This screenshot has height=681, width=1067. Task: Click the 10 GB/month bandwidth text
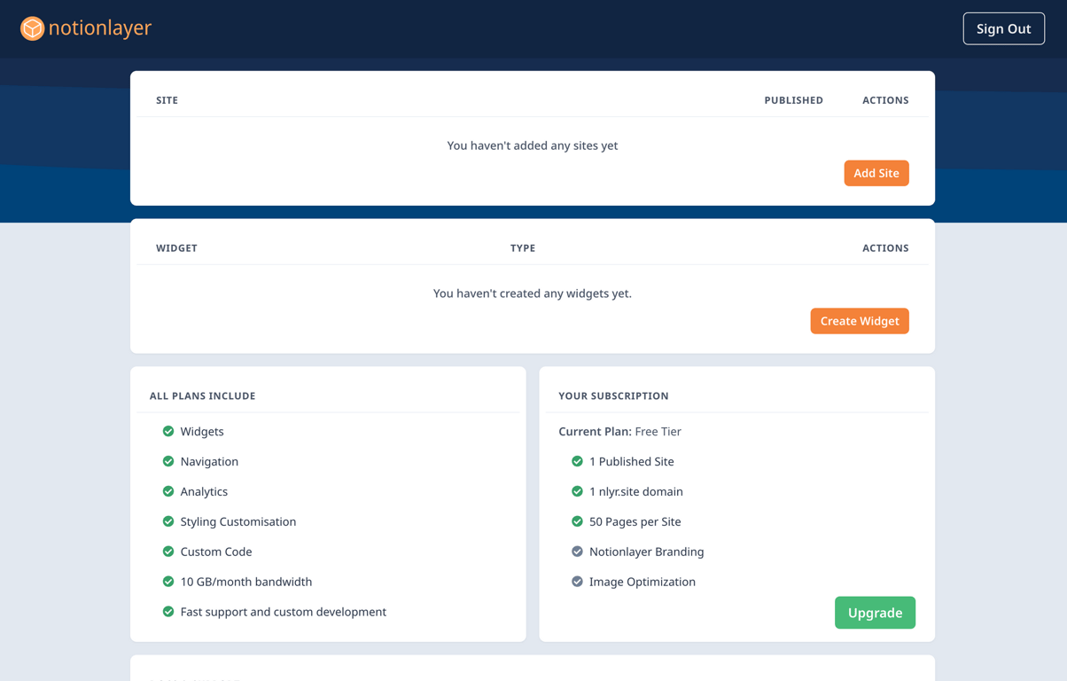246,582
